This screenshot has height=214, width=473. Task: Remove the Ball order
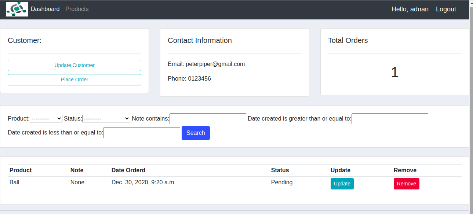[406, 184]
